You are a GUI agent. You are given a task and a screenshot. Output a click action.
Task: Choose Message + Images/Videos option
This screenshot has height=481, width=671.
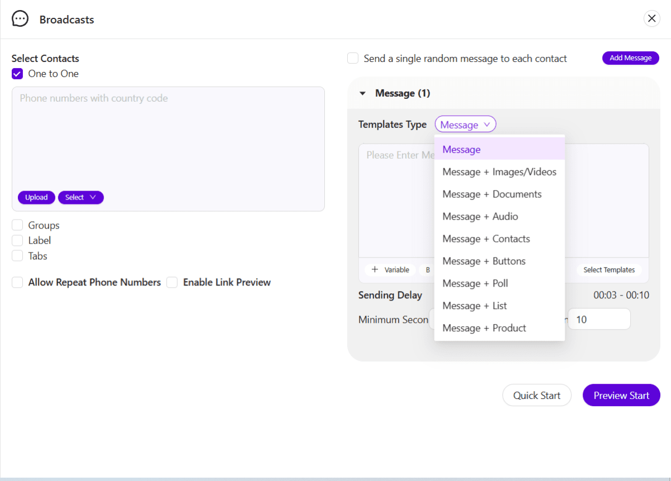click(499, 172)
